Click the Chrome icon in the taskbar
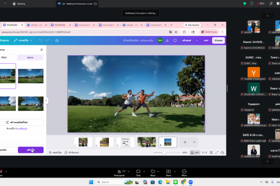The image size is (280, 186). [x=183, y=182]
